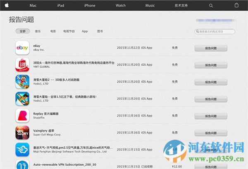This screenshot has width=248, height=169.
Task: Switch to the 电影 tab
Action: click(53, 31)
